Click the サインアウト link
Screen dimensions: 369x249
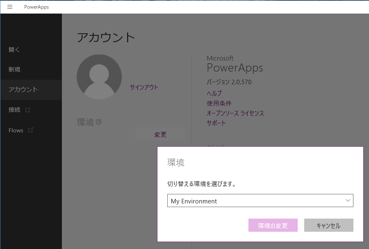[144, 87]
